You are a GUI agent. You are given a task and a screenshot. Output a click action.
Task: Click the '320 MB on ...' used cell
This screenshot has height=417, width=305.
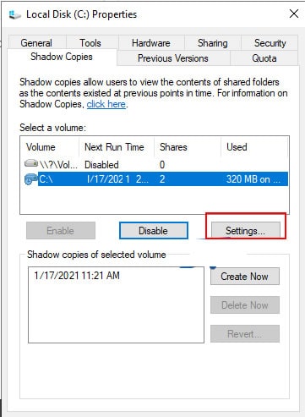(x=253, y=179)
